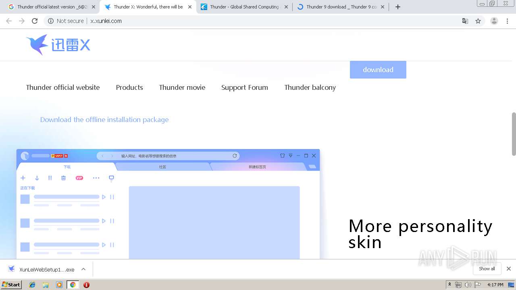Open a new browser tab

tap(398, 7)
